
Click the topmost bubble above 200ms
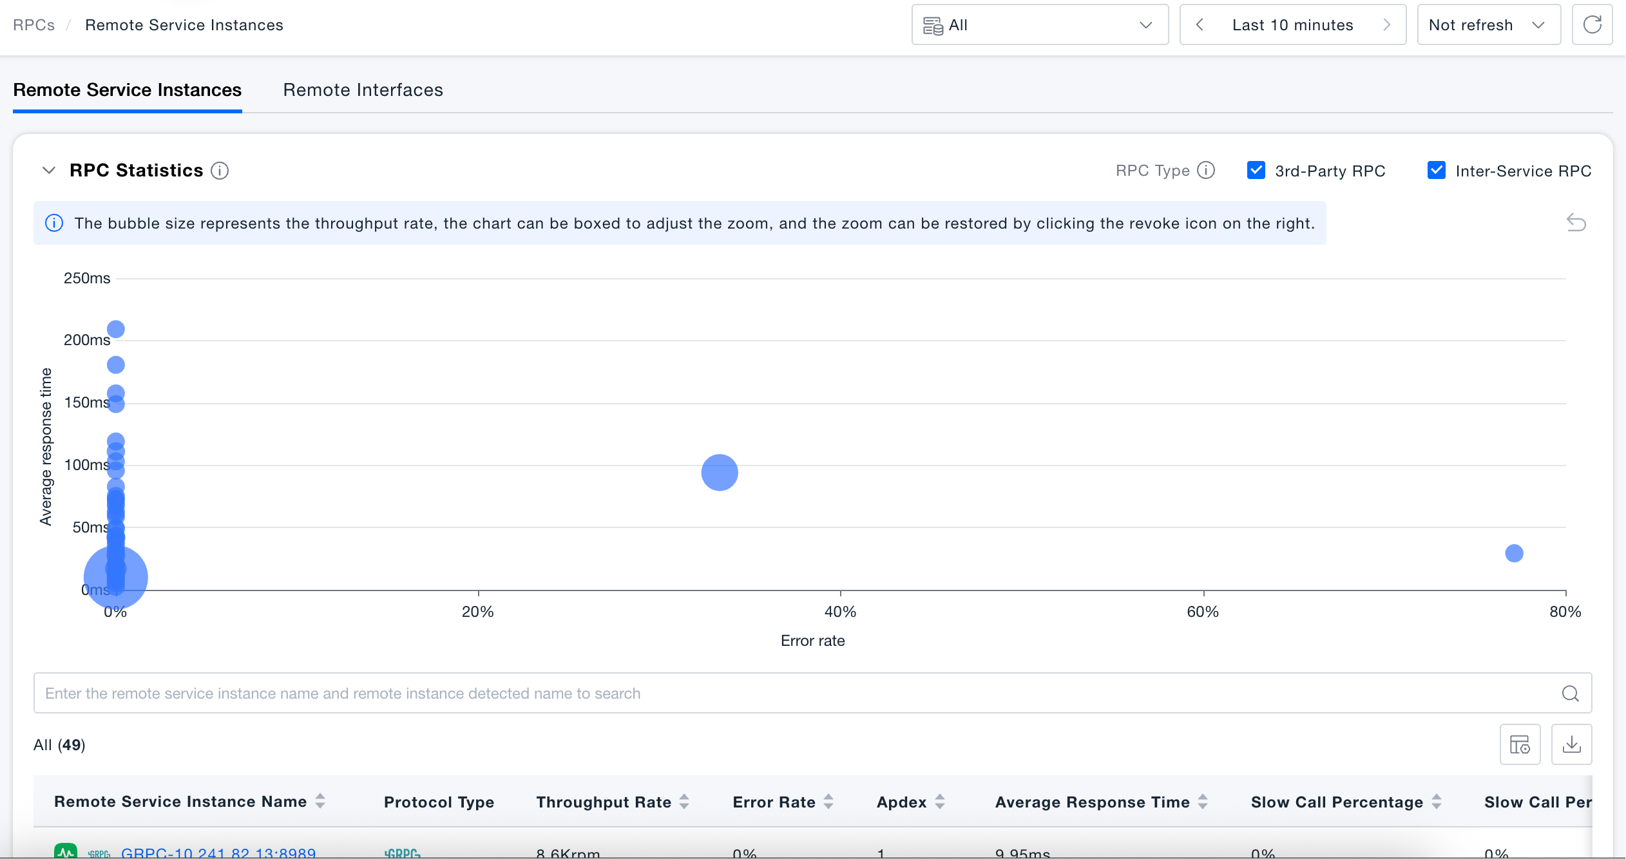coord(116,329)
